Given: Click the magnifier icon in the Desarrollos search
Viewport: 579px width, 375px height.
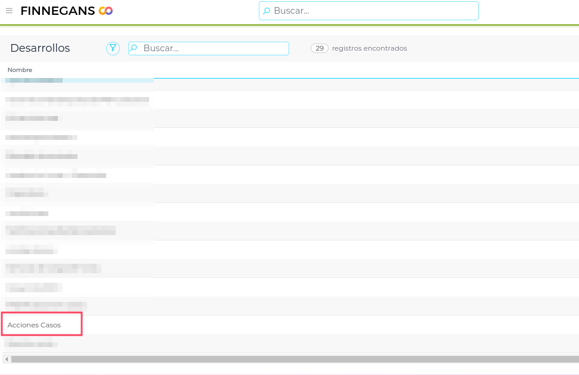Looking at the screenshot, I should [134, 48].
